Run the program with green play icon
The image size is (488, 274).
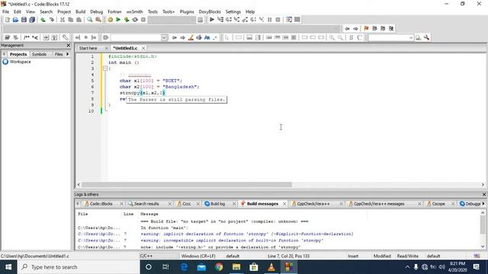118,20
